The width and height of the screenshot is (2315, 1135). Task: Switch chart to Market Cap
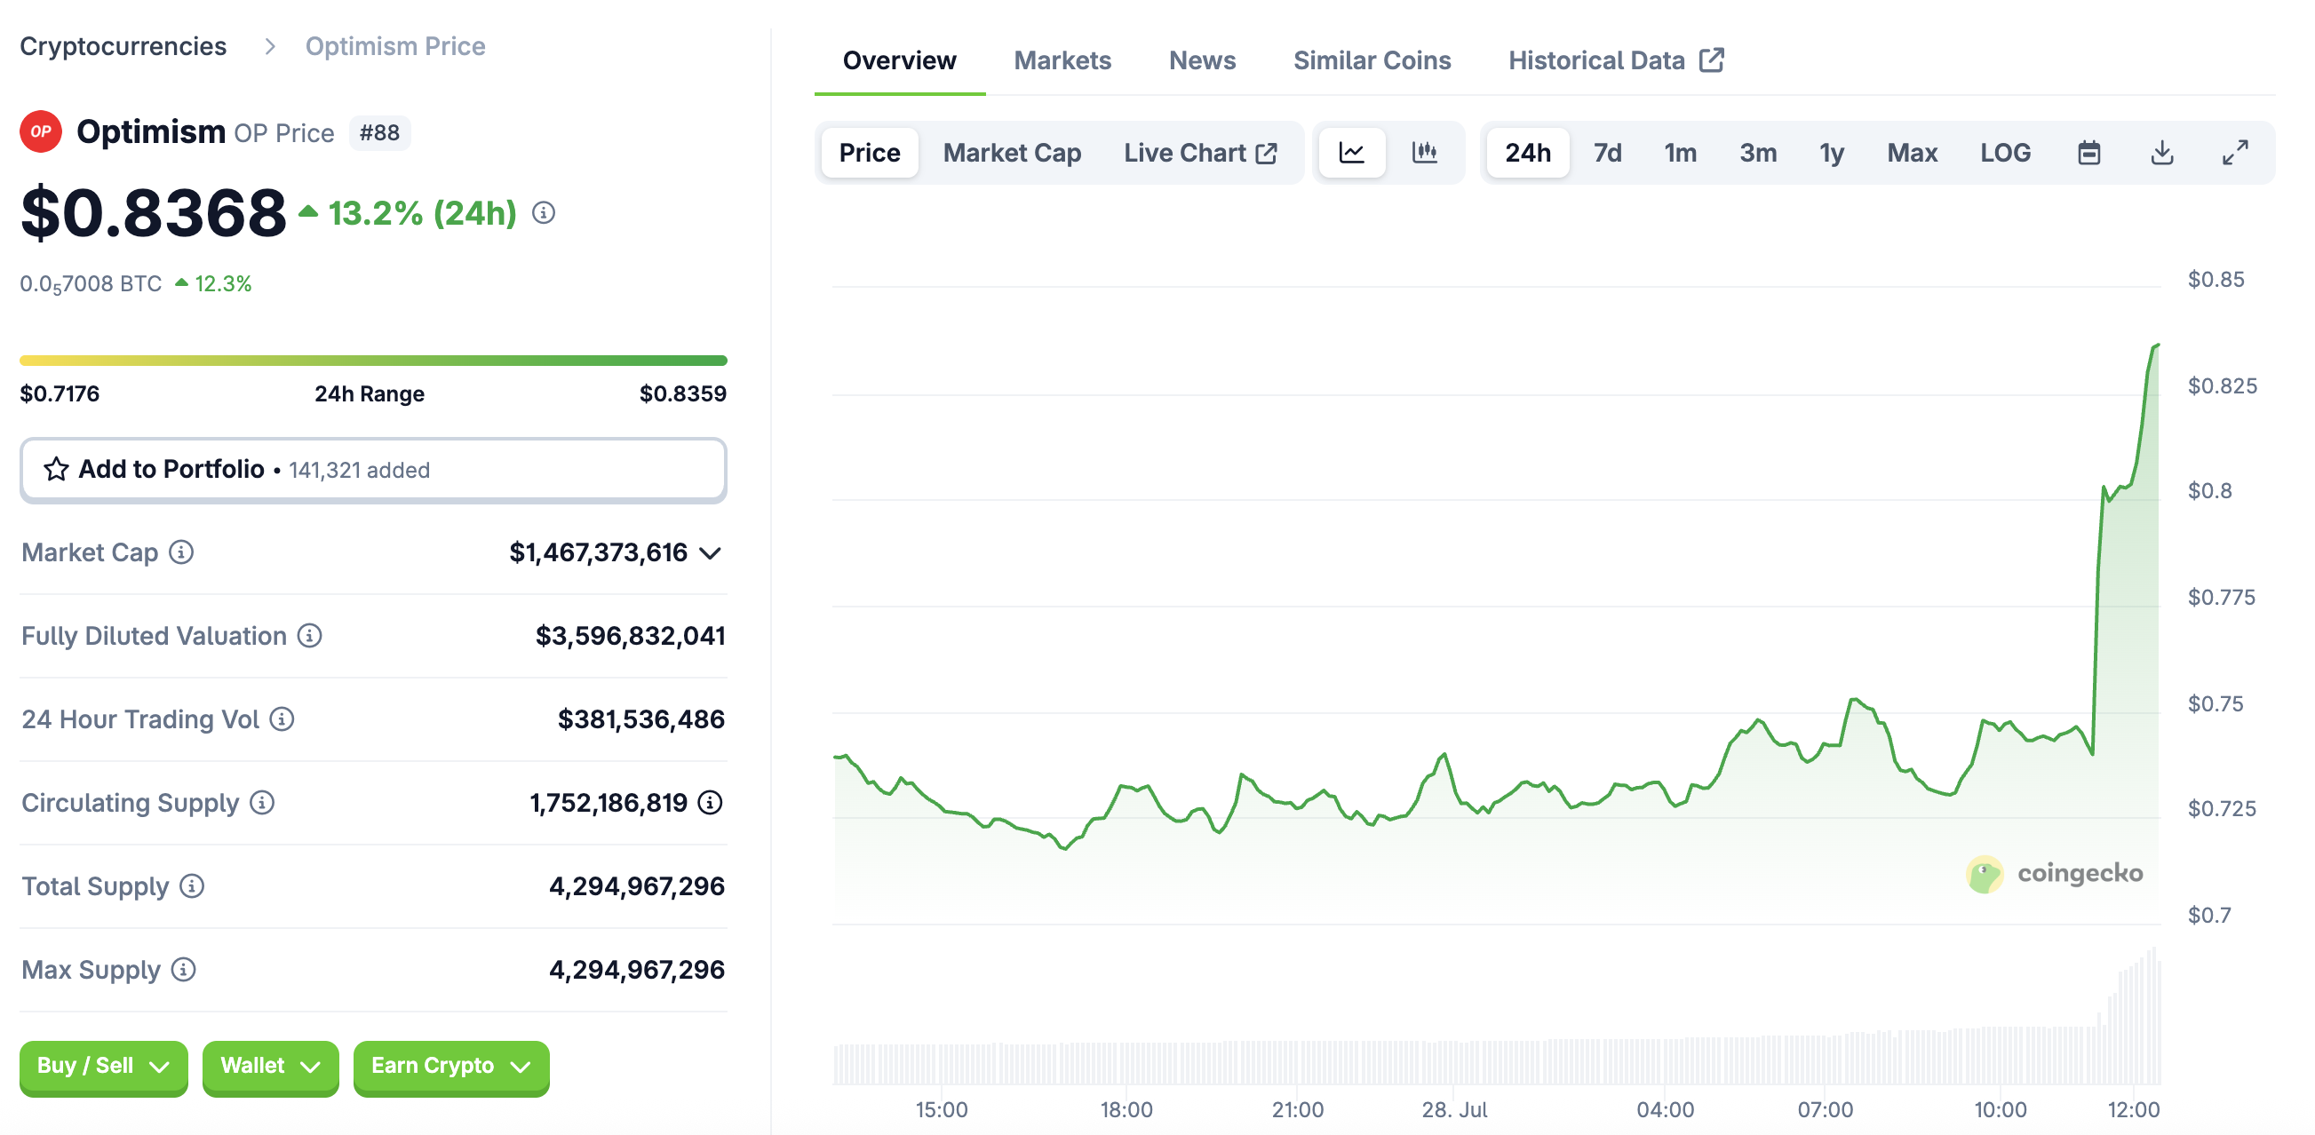tap(1011, 153)
